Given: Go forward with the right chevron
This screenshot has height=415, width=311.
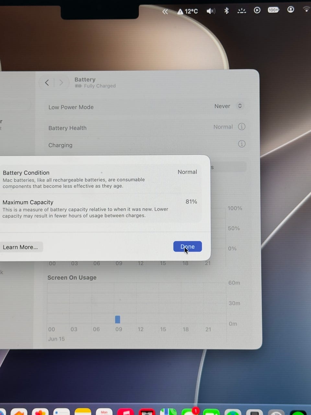Looking at the screenshot, I should (61, 83).
